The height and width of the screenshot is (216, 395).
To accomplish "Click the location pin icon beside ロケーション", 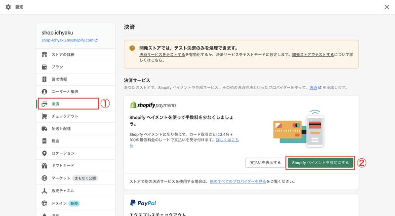I will click(x=44, y=153).
